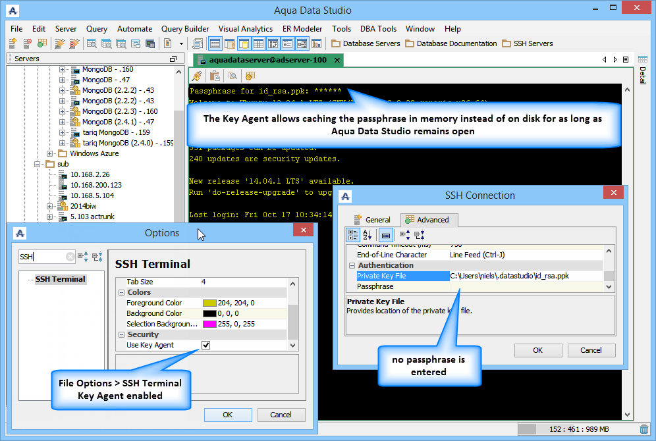Click OK in the SSH Connection dialog

pyautogui.click(x=538, y=350)
